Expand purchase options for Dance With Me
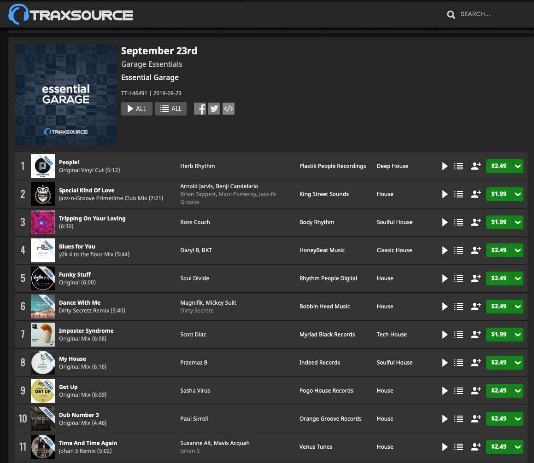 [518, 307]
